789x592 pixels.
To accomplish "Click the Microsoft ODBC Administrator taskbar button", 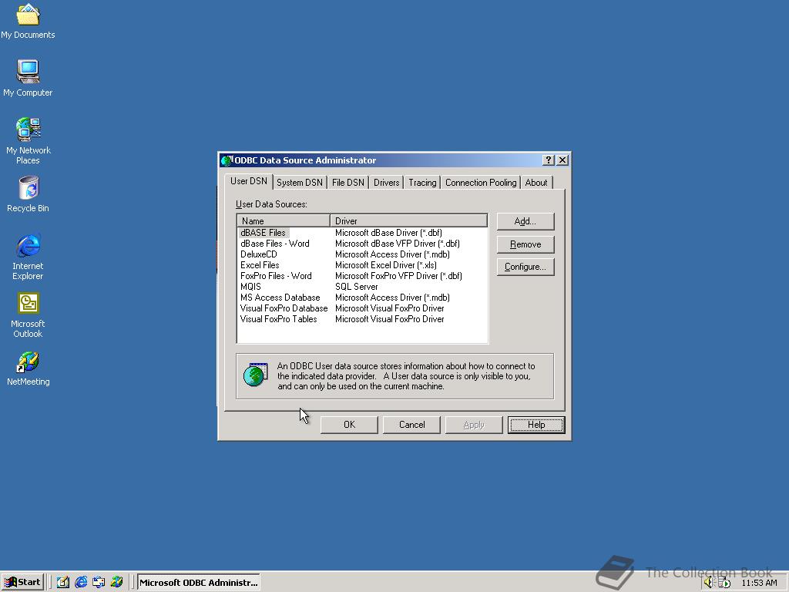I will coord(198,583).
